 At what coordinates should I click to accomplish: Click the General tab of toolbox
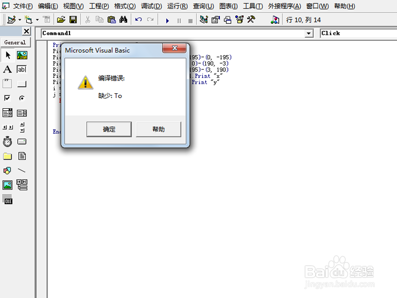click(15, 42)
